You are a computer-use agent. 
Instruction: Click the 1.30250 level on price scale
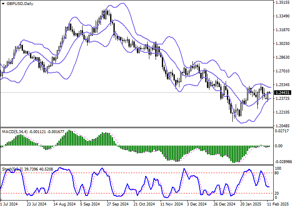pos(282,44)
